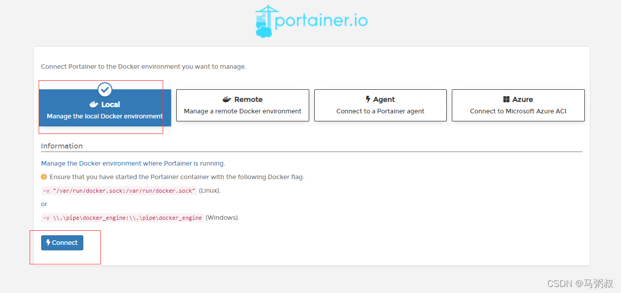Screen dimensions: 621x293
Task: Pick the Azure ACI option
Action: [x=518, y=105]
